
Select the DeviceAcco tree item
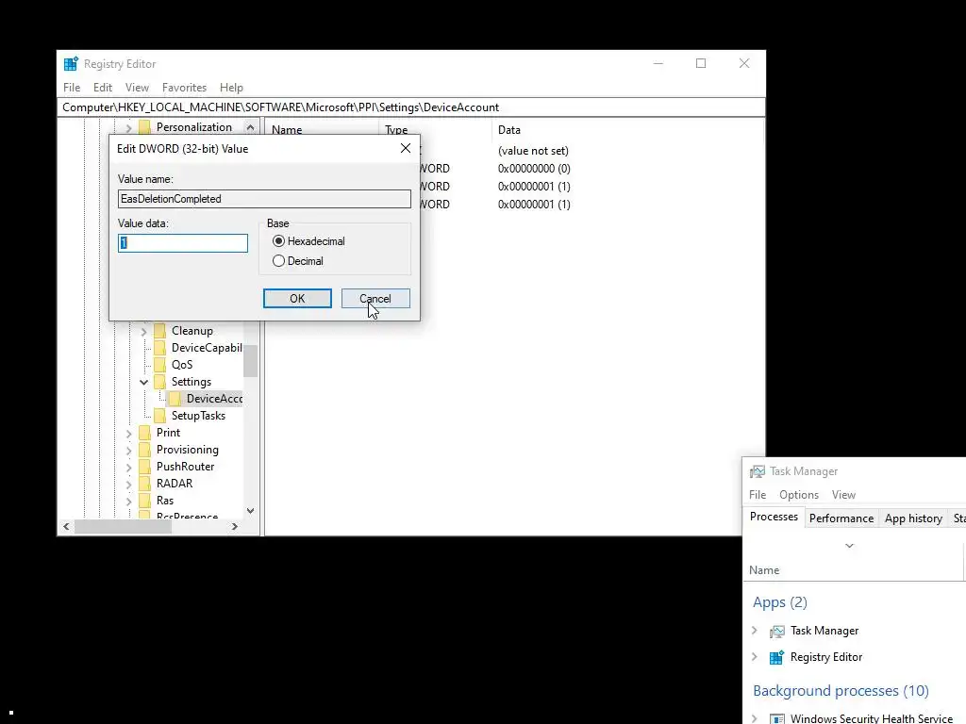214,399
